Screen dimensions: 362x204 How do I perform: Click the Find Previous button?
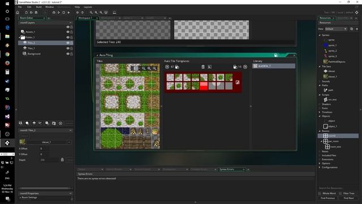coord(327,198)
